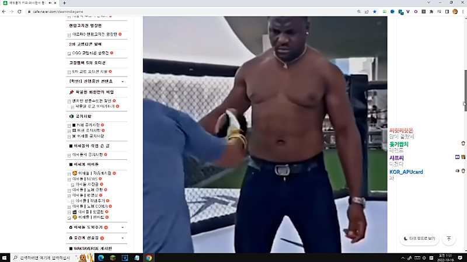Viewport: 467px width, 262px height.
Task: Open the Chrome profile avatar
Action: 455,12
